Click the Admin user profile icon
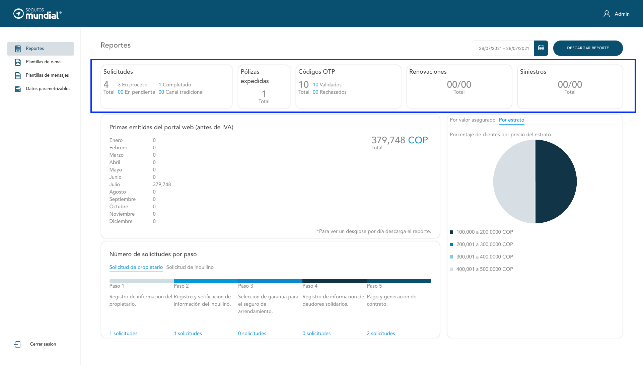Viewport: 643px width, 365px height. (x=606, y=14)
